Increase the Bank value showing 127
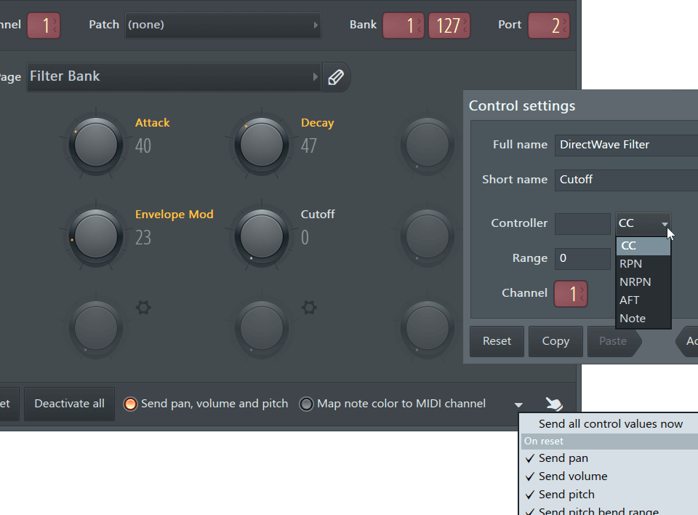 pos(449,24)
